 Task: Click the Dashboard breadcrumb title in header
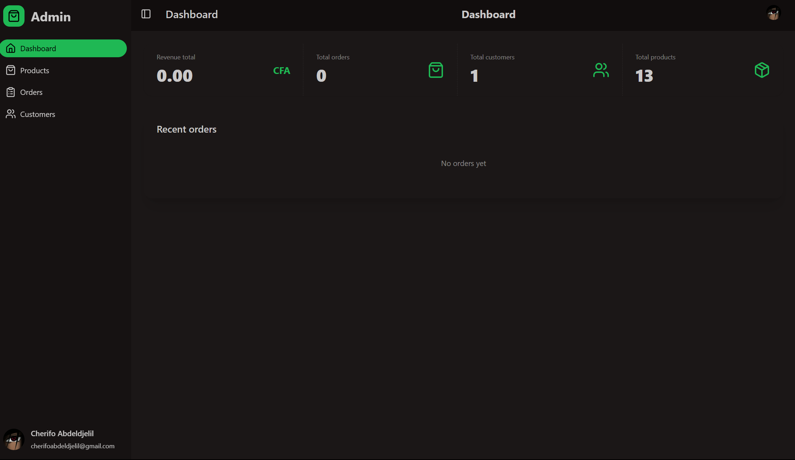(191, 14)
